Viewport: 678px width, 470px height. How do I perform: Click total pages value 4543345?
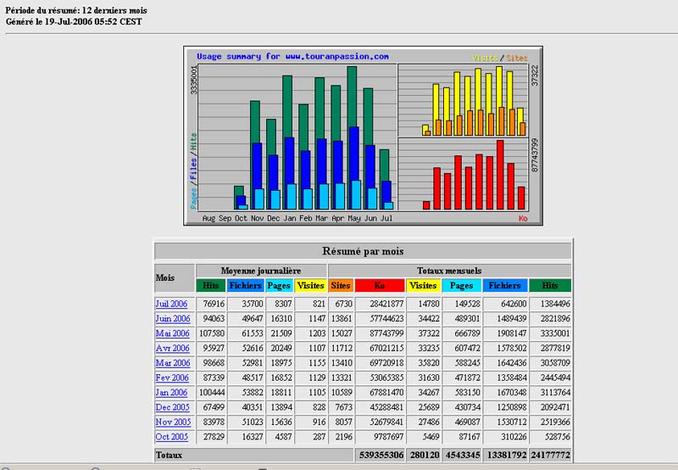462,456
